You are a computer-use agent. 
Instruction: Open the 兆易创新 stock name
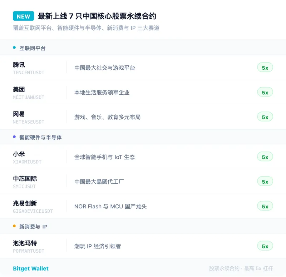pos(25,203)
